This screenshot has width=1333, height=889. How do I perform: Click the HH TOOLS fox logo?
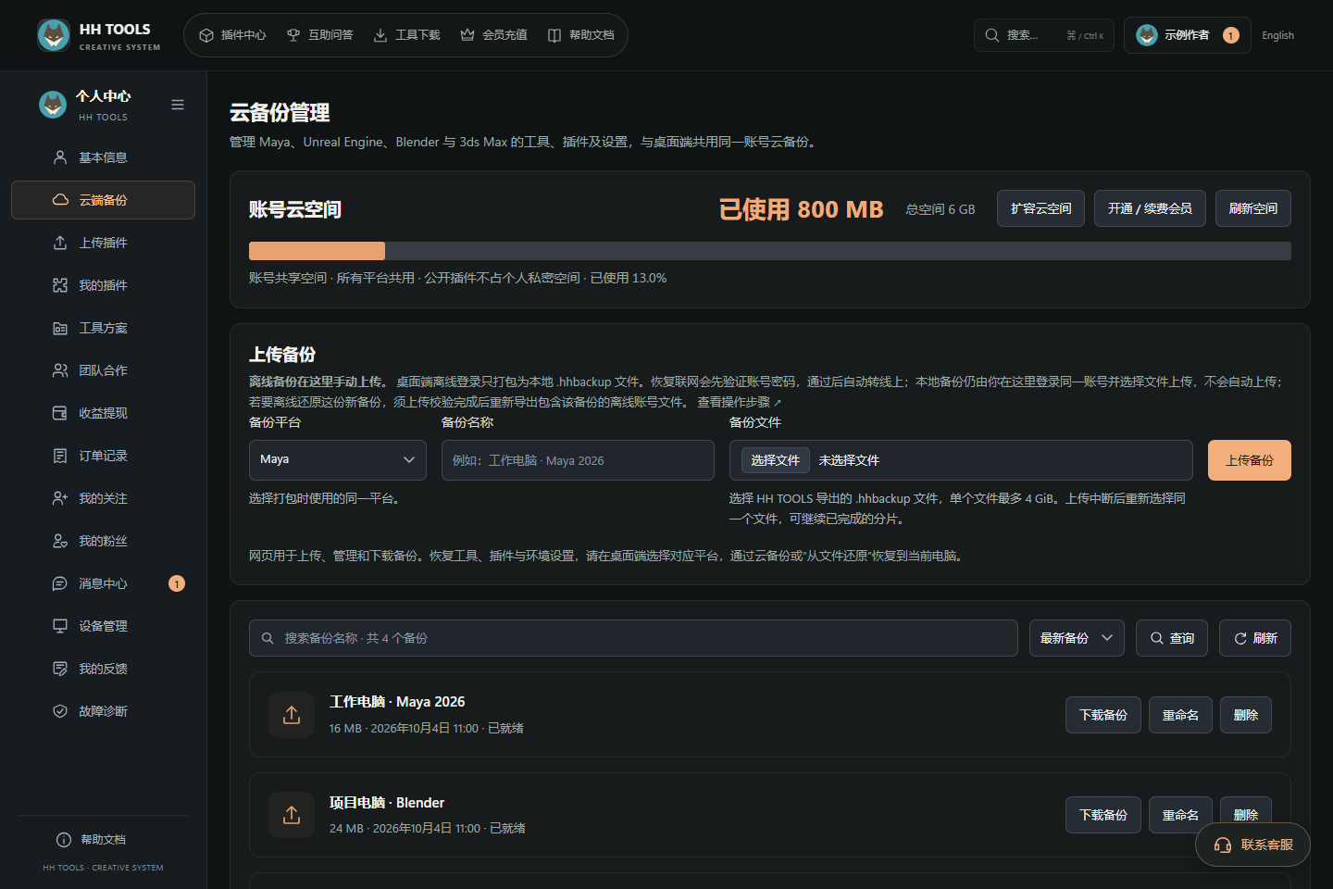pyautogui.click(x=54, y=35)
